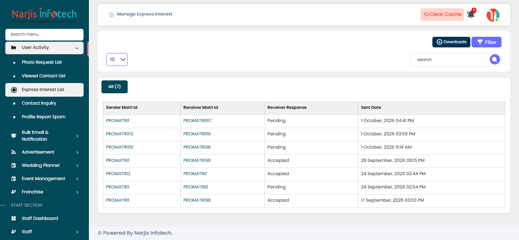519x240 pixels.
Task: Click the Staff Dashboard grid icon
Action: pyautogui.click(x=14, y=218)
